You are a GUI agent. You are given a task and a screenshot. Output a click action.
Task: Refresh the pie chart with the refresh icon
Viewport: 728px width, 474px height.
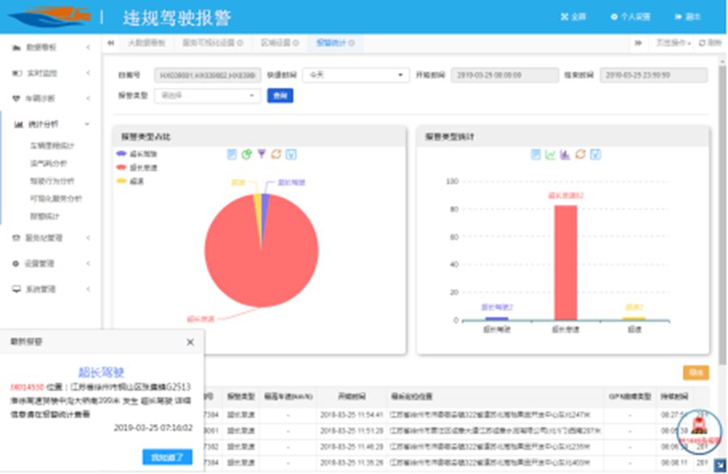pyautogui.click(x=277, y=154)
